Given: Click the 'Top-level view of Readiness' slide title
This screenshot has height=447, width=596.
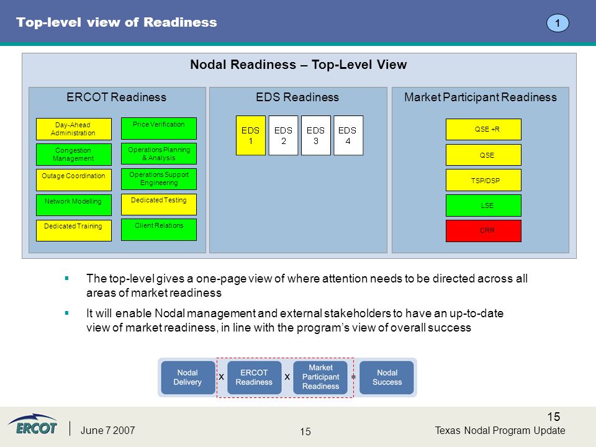Looking at the screenshot, I should tap(116, 22).
